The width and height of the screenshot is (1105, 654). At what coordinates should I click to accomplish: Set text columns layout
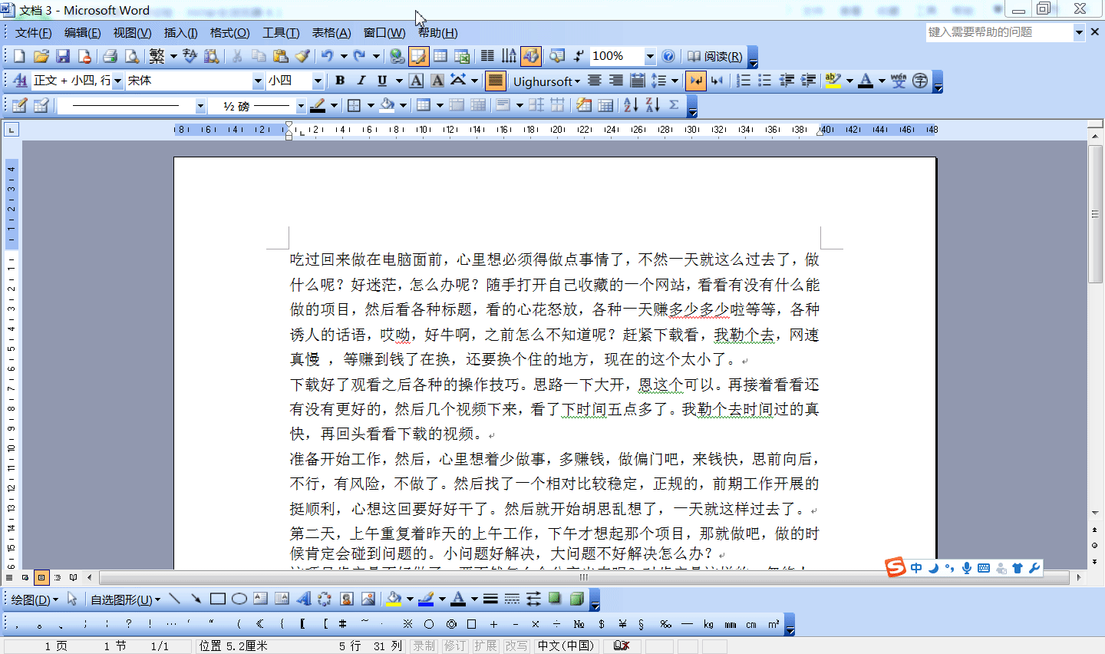[x=487, y=56]
